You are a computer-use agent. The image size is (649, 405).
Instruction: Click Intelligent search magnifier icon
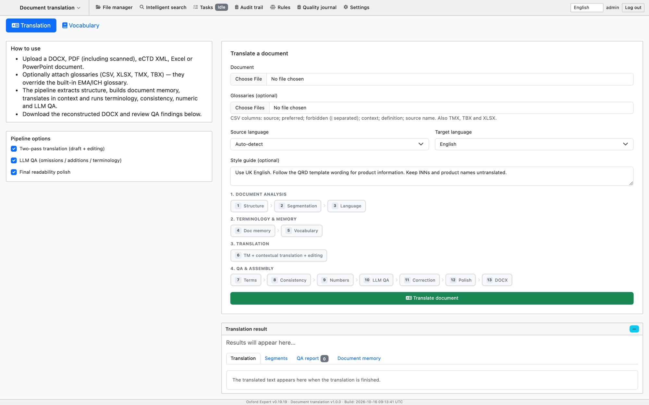coord(142,7)
